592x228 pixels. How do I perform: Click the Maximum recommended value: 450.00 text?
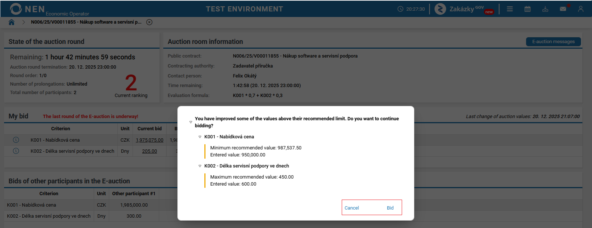pyautogui.click(x=252, y=177)
